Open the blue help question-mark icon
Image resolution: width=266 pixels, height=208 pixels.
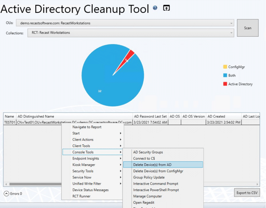(x=155, y=8)
